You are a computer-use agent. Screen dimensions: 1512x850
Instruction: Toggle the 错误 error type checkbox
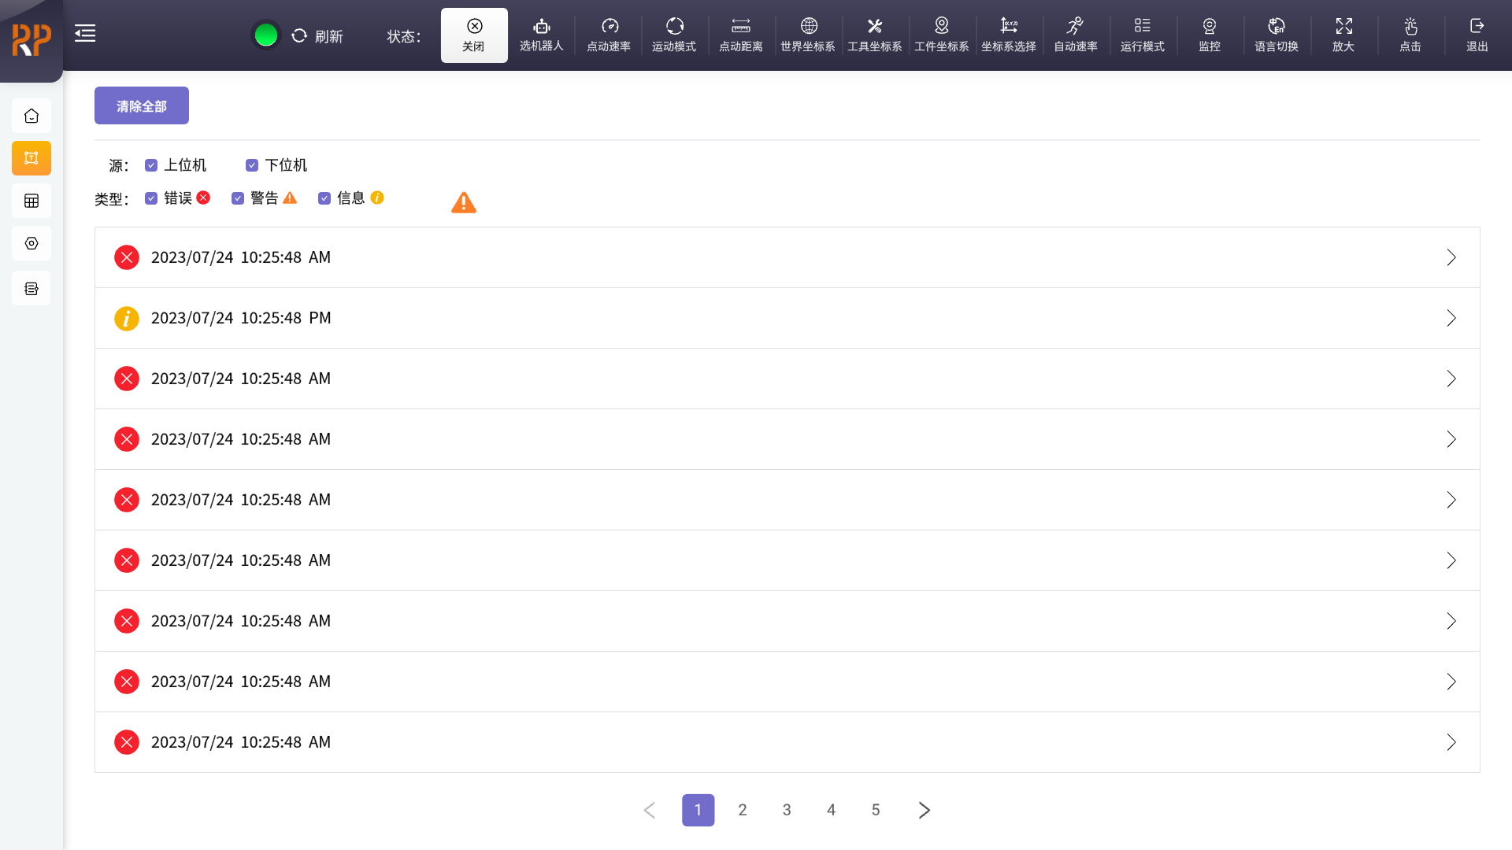tap(151, 198)
